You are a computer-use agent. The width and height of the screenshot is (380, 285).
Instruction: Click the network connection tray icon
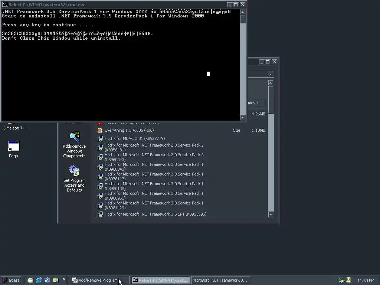(x=342, y=280)
